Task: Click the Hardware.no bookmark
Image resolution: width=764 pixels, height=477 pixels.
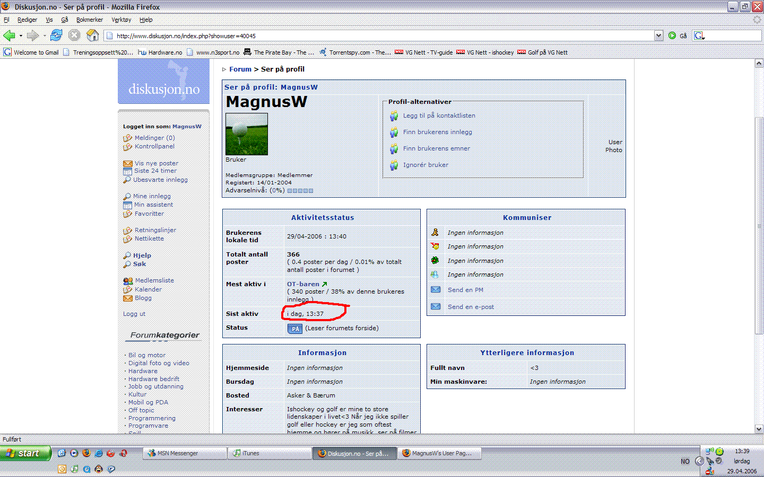Action: 160,52
